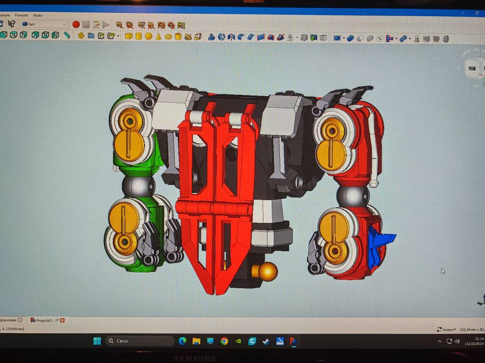485x363 pixels.
Task: Create a Torus primitive
Action: [169, 37]
